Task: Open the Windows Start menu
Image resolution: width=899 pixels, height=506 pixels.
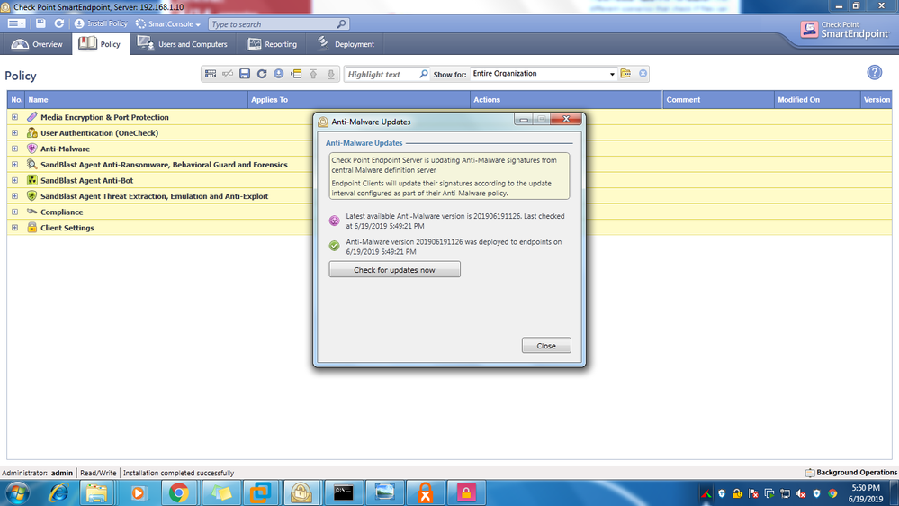Action: click(19, 492)
